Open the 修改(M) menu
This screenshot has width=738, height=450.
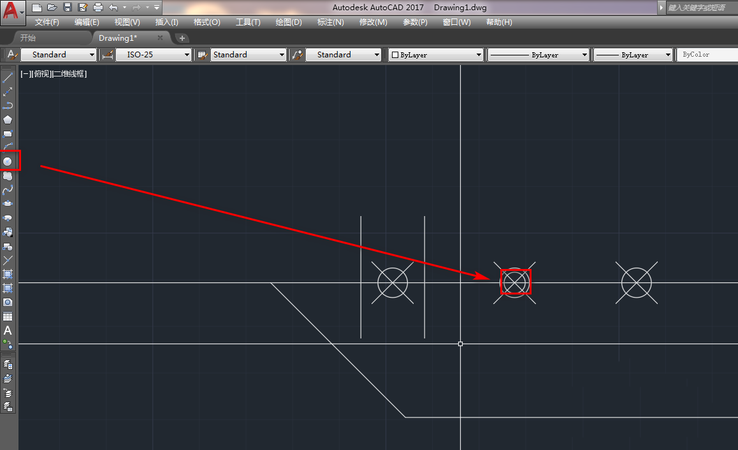[373, 22]
